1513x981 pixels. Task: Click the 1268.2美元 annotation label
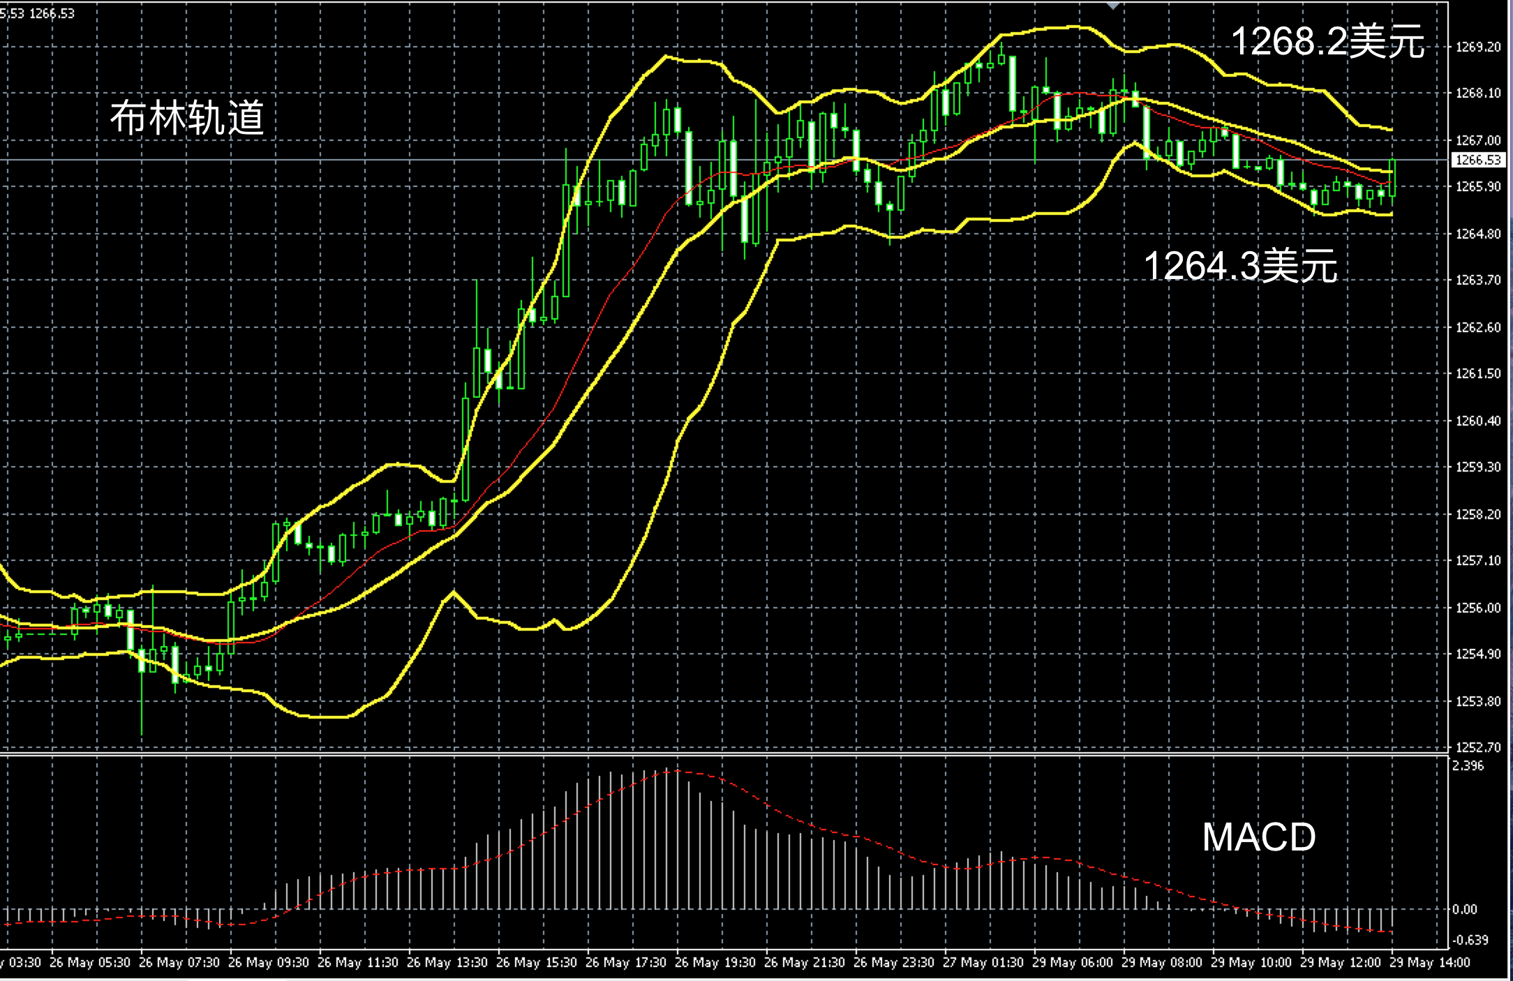pos(1327,41)
